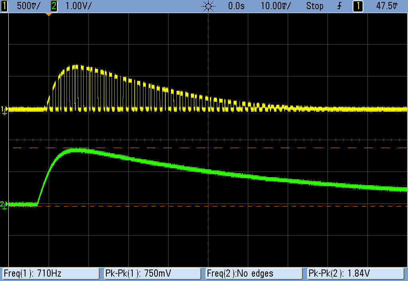Image resolution: width=408 pixels, height=281 pixels.
Task: Click the orange trigger time reference marker
Action: tap(49, 14)
